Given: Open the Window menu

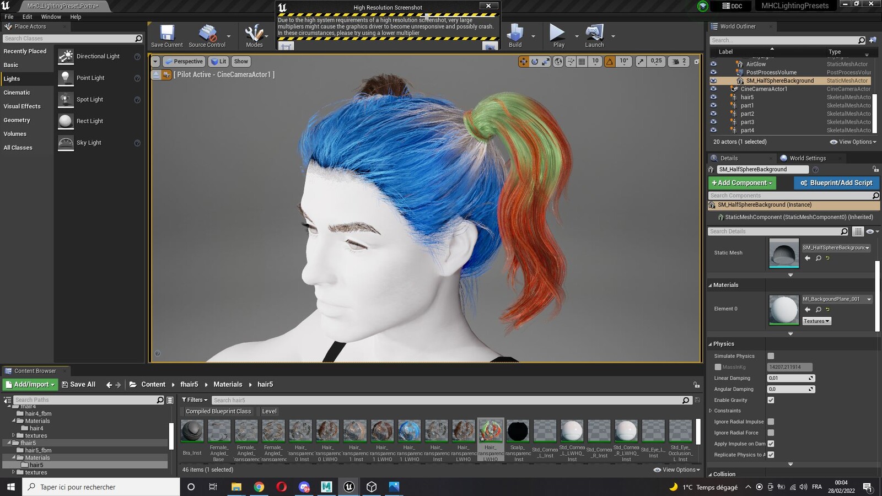Looking at the screenshot, I should point(51,17).
